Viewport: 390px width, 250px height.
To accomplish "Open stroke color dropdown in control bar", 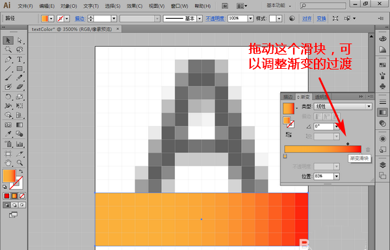I will (x=67, y=18).
